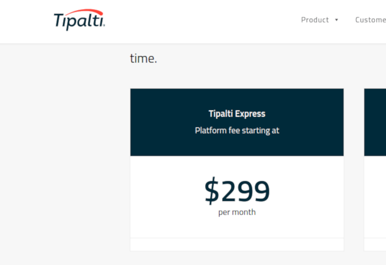Viewport: 386px width, 265px height.
Task: Click the word 'Express' in the plan title
Action: click(250, 114)
